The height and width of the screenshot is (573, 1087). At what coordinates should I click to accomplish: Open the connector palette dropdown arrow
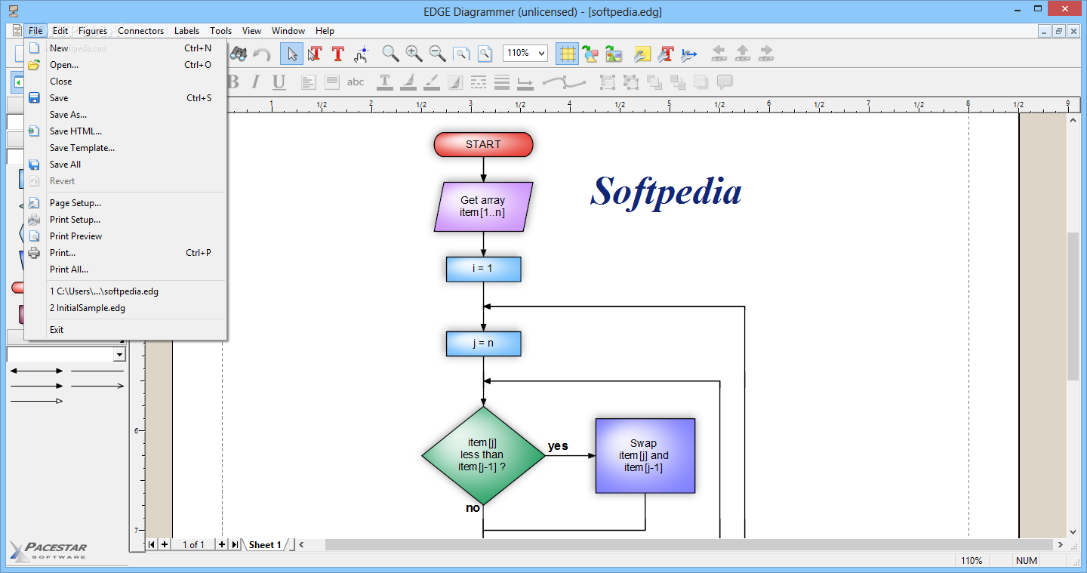tap(119, 355)
